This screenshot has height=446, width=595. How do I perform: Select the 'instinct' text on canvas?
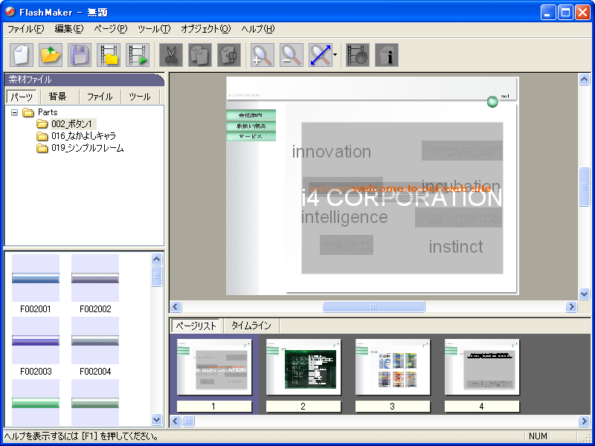456,247
